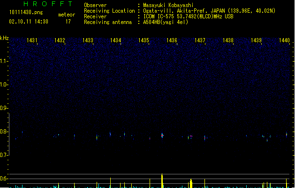Click time marker 1431

coord(32,40)
